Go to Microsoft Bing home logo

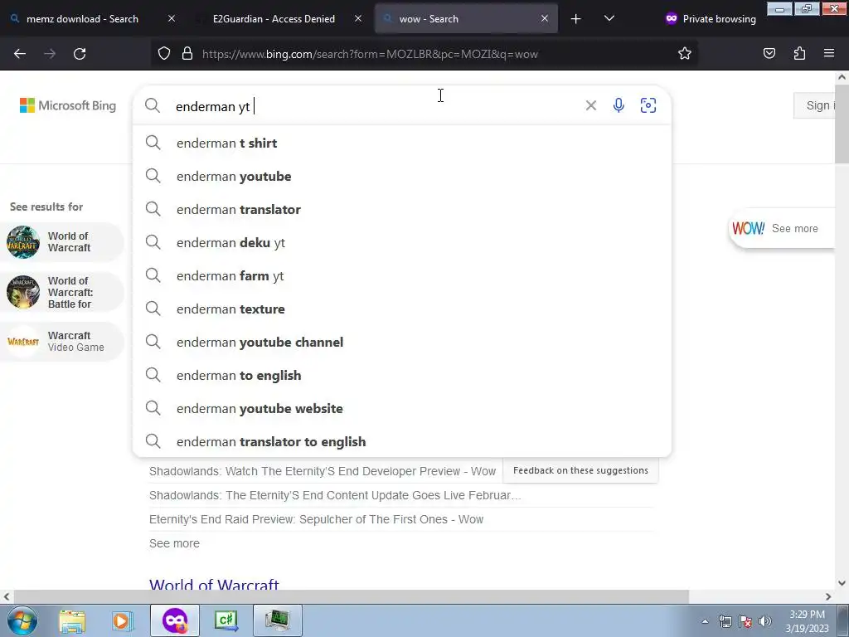click(x=68, y=105)
